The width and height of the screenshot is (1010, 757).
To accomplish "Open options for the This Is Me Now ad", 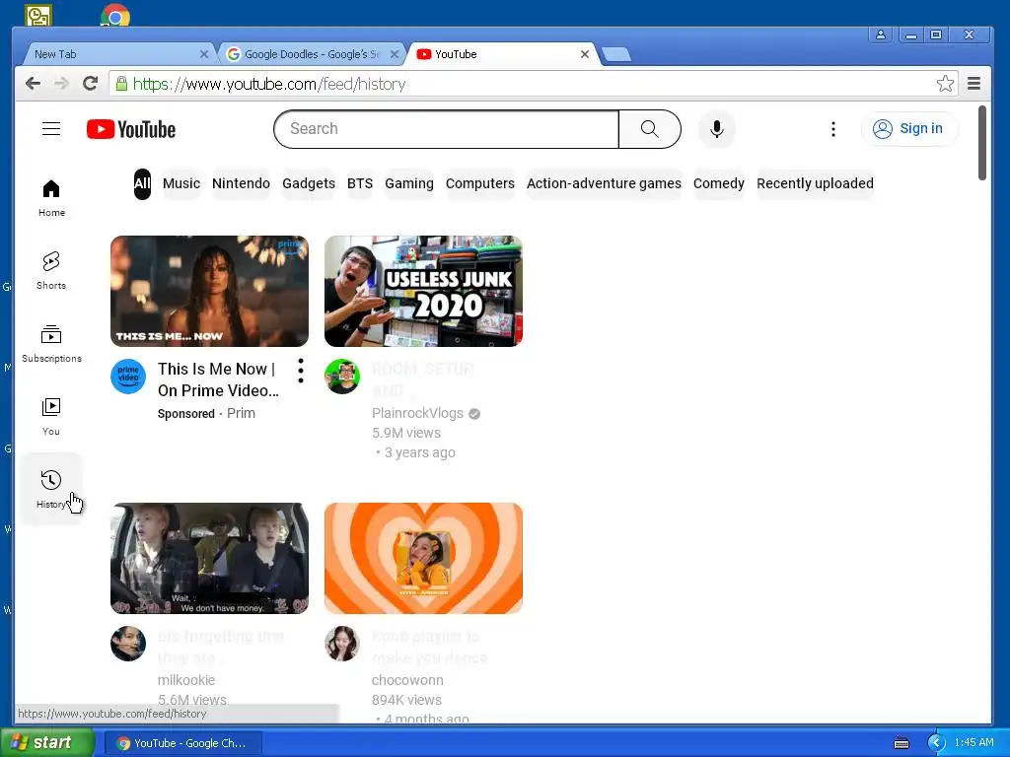I will [x=300, y=371].
